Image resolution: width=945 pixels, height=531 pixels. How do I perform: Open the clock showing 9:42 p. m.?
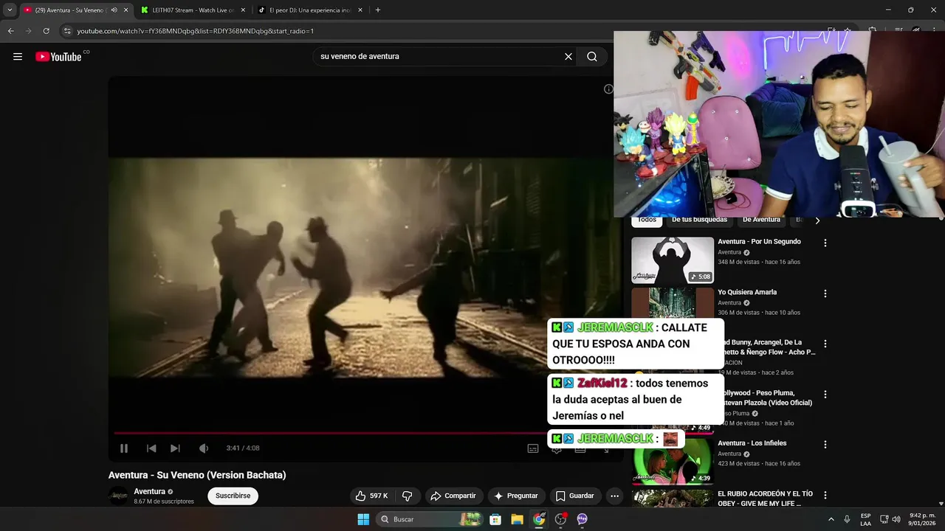click(x=922, y=519)
